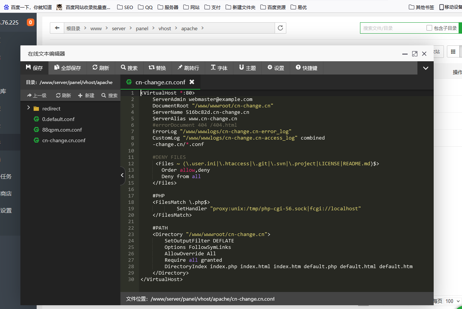Go to www in the breadcrumb
Viewport: 462px width, 309px height.
96,28
